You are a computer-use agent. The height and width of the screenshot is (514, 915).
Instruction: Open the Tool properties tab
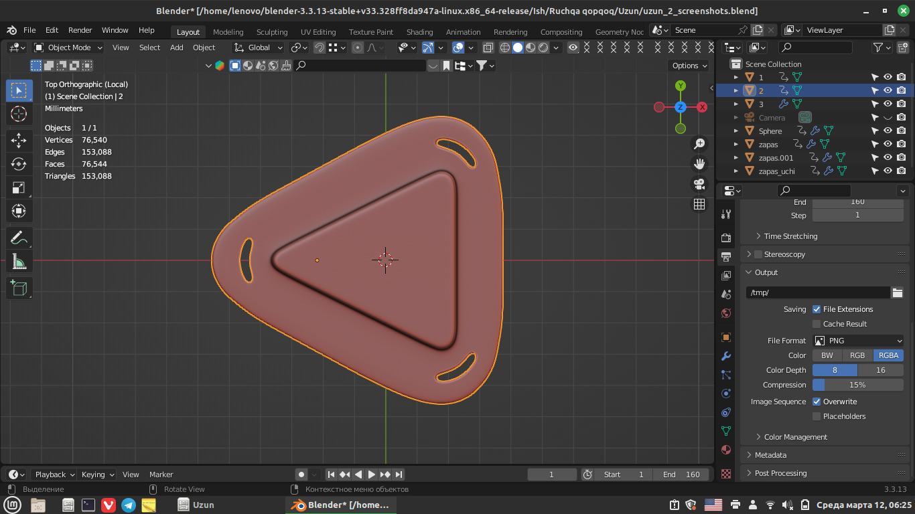[x=726, y=214]
